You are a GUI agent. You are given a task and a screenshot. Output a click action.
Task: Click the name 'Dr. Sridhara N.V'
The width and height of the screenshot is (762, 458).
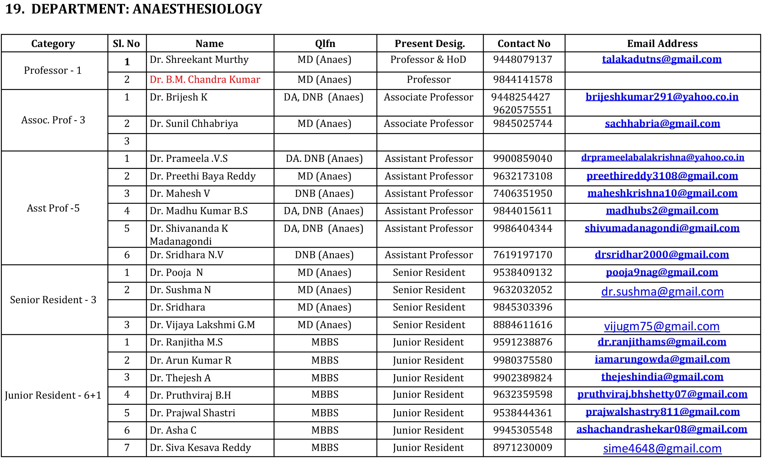click(186, 255)
